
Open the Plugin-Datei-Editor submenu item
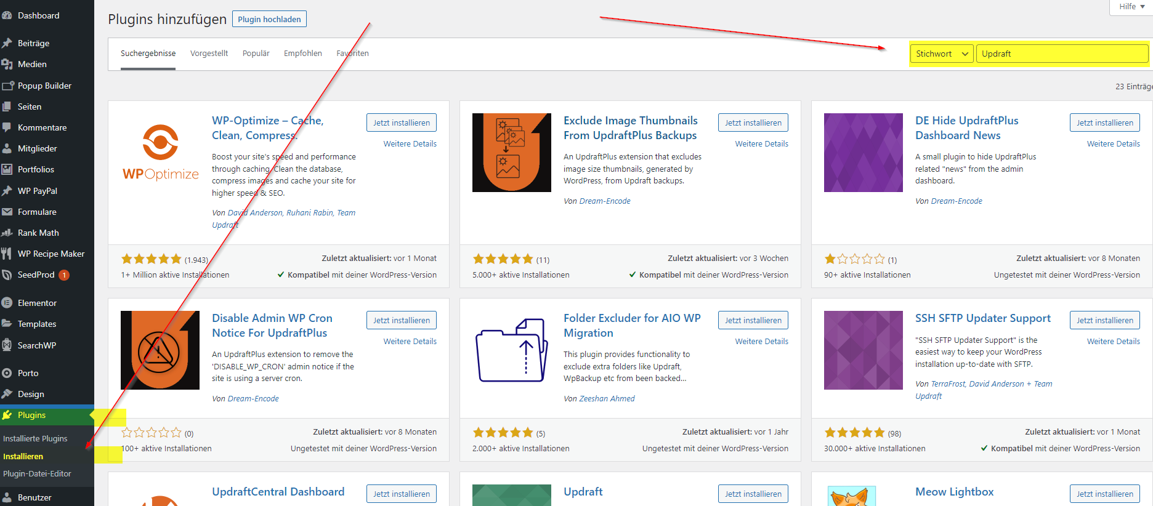coord(37,473)
